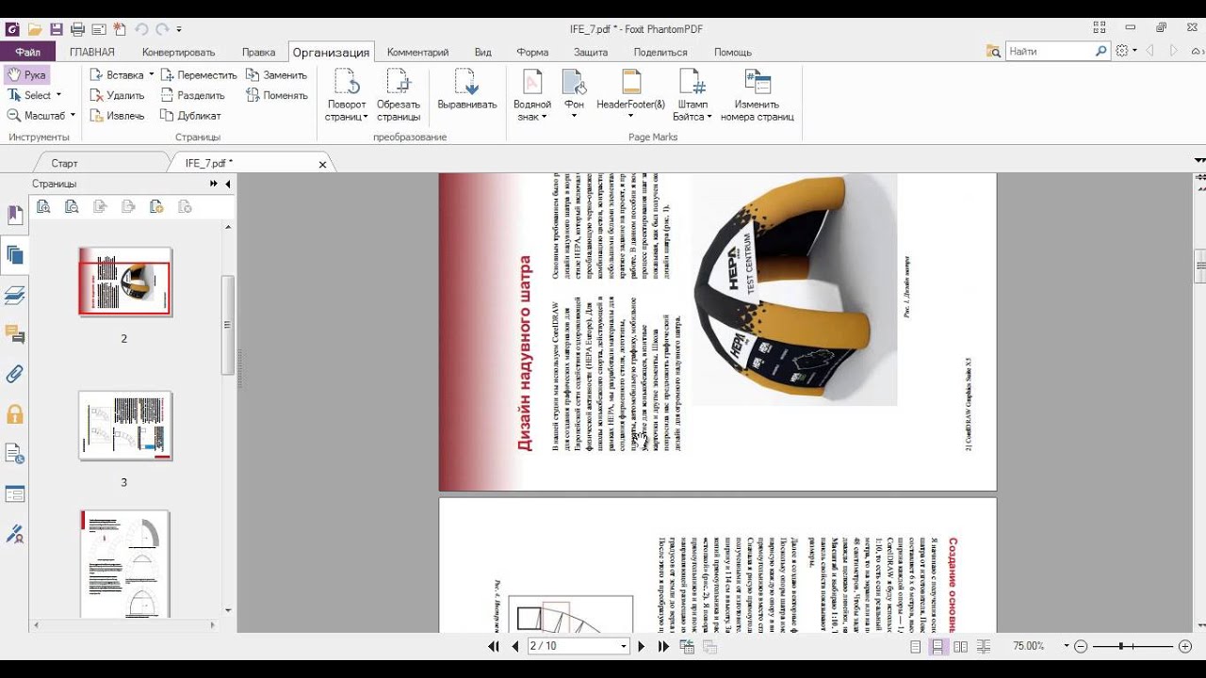Image resolution: width=1206 pixels, height=678 pixels.
Task: Open the attachments paperclip panel
Action: [14, 374]
